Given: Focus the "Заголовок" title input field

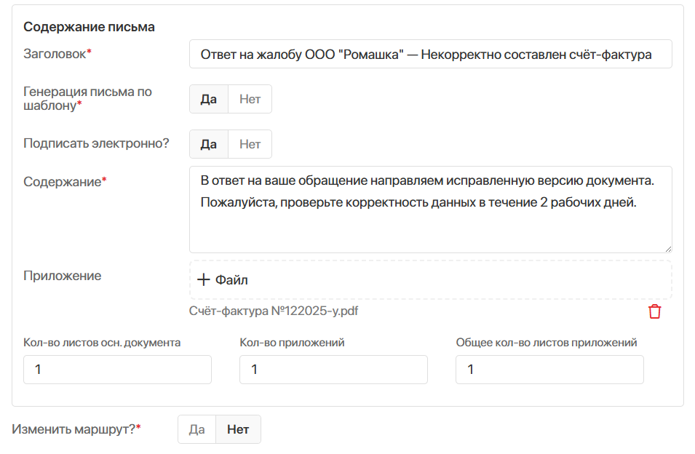Looking at the screenshot, I should click(x=429, y=53).
